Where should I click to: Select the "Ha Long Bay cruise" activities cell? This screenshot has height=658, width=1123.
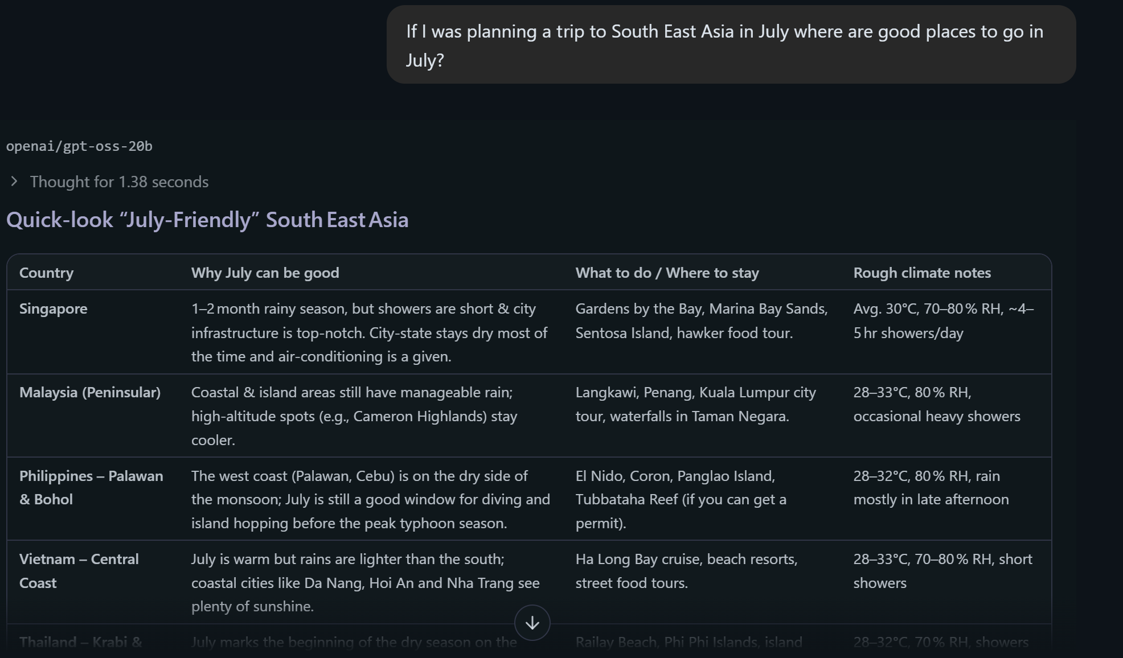click(686, 571)
